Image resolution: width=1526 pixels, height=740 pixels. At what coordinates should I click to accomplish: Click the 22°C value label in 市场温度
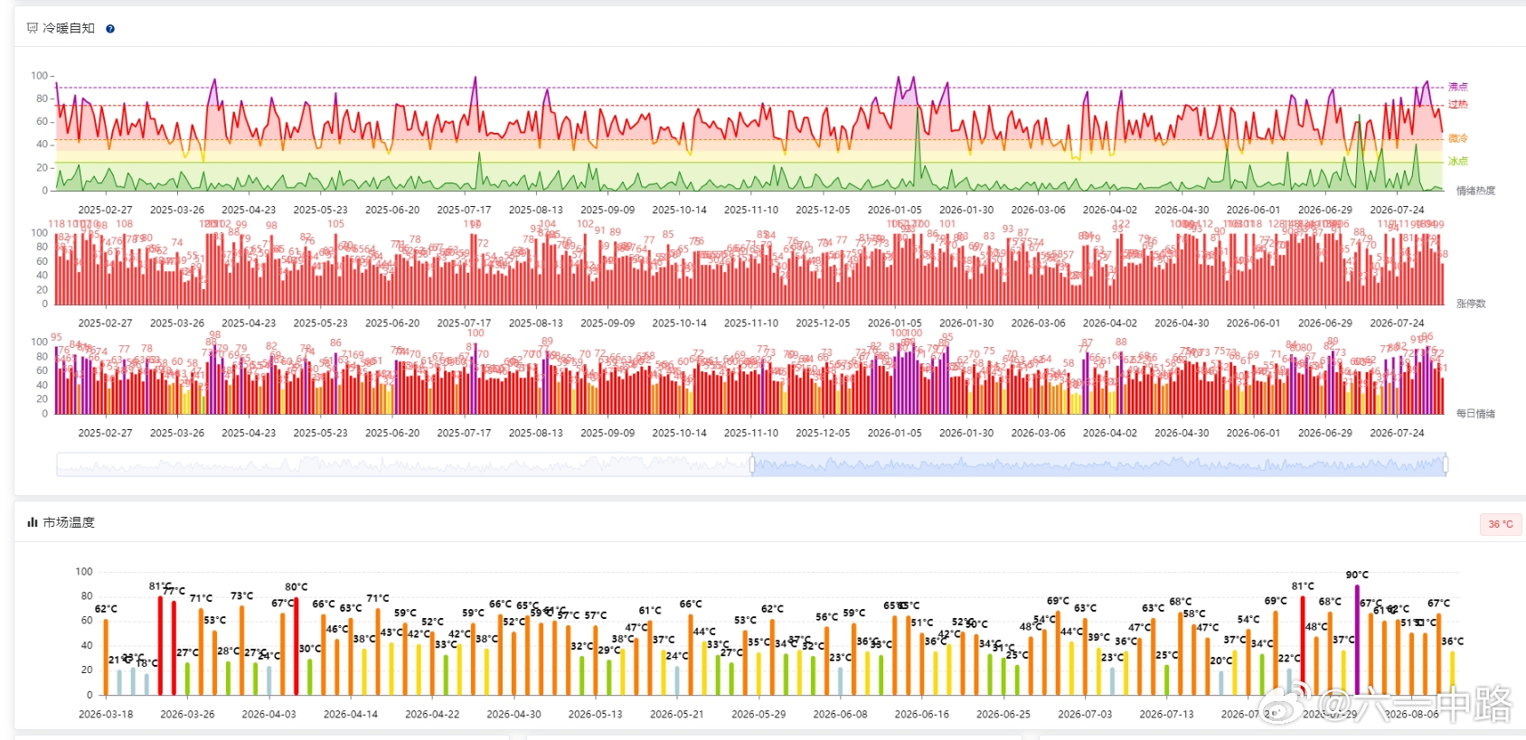tap(1289, 659)
